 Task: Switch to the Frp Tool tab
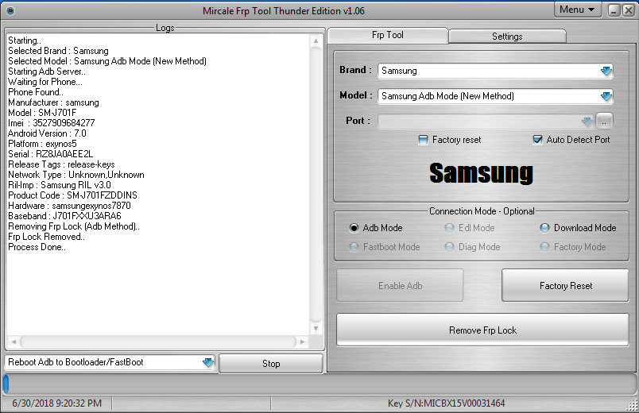(x=388, y=36)
